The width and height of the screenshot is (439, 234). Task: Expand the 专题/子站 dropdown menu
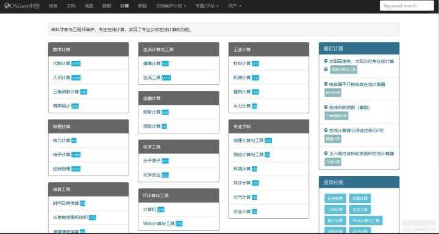coord(207,6)
